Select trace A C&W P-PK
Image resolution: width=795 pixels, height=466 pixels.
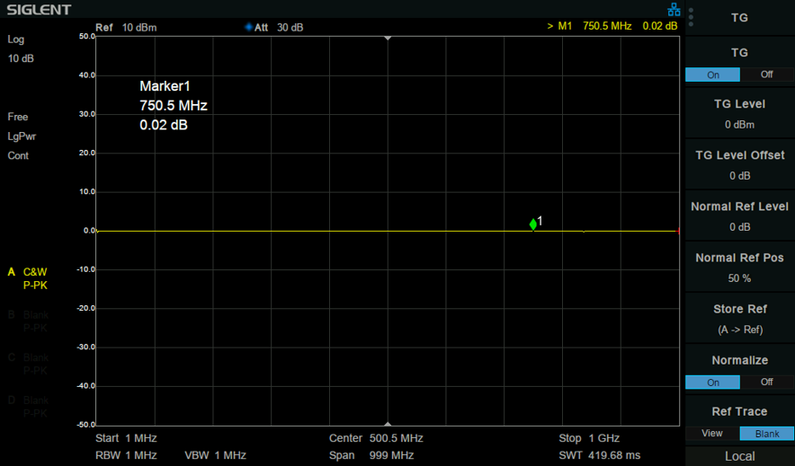(28, 278)
